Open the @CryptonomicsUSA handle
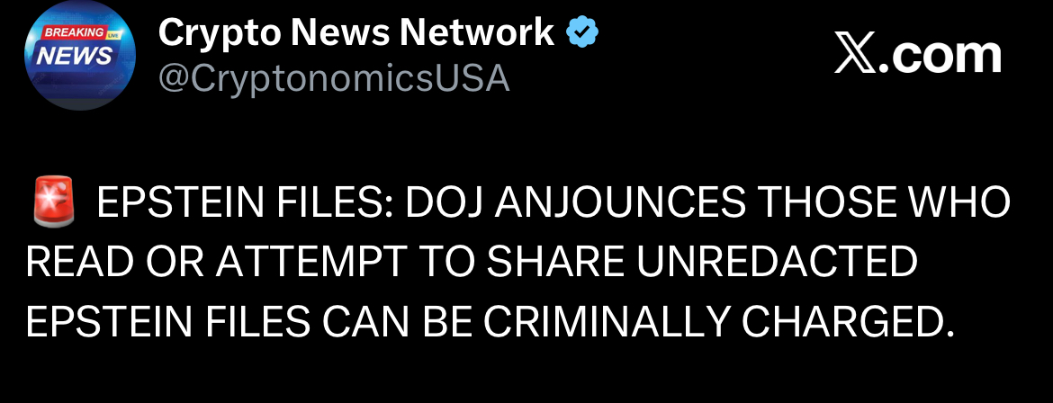Viewport: 1053px width, 403px height. [334, 79]
